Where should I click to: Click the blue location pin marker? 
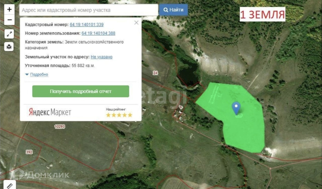point(236,108)
